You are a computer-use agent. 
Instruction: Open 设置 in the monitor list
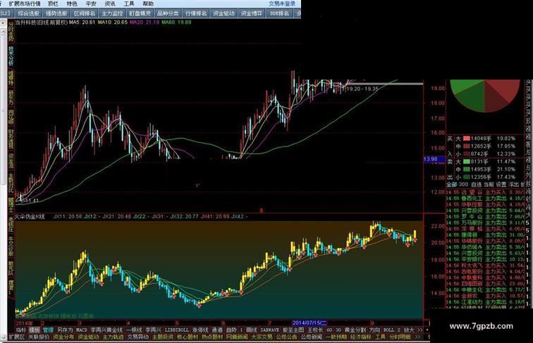[501, 185]
